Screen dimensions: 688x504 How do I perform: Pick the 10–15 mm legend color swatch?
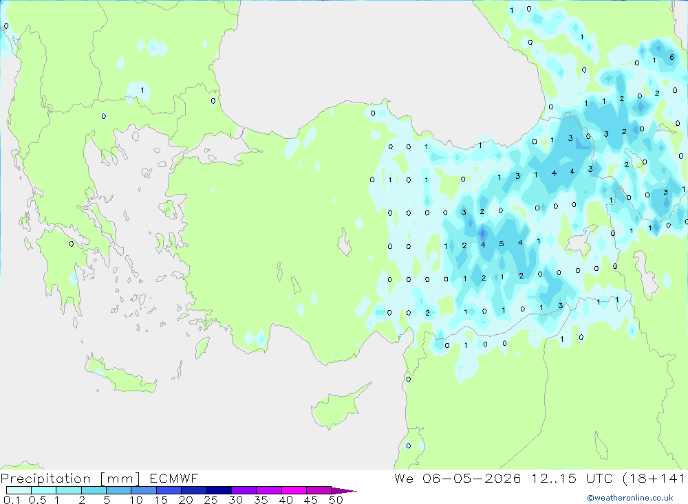point(144,490)
